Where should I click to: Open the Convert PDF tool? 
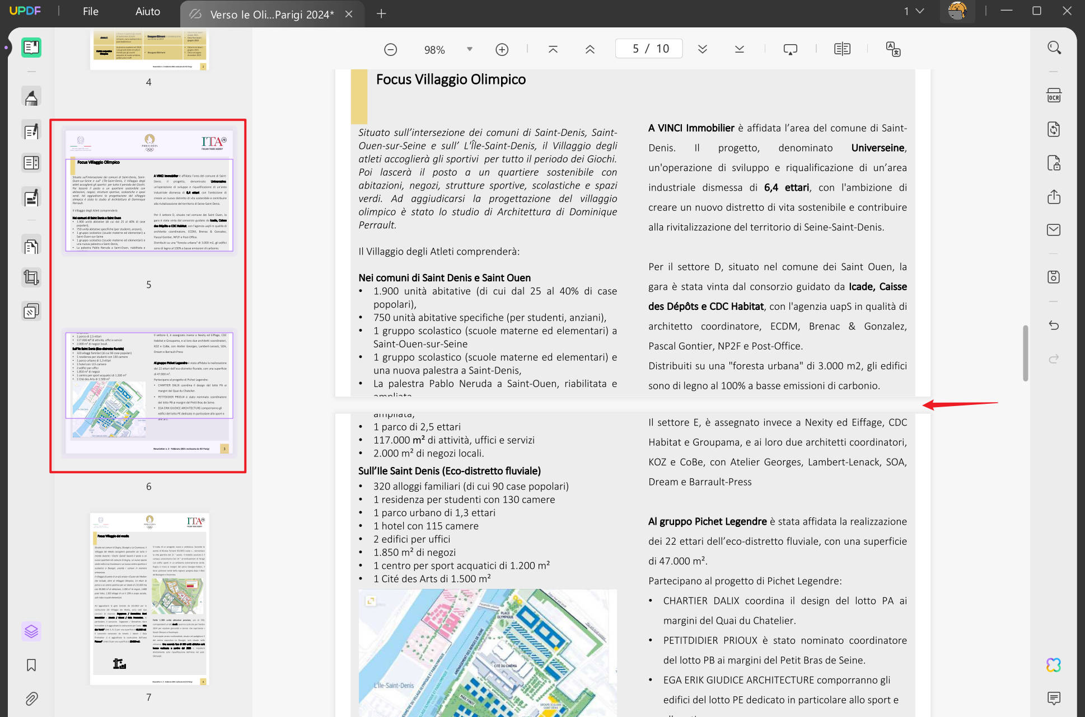click(1054, 129)
